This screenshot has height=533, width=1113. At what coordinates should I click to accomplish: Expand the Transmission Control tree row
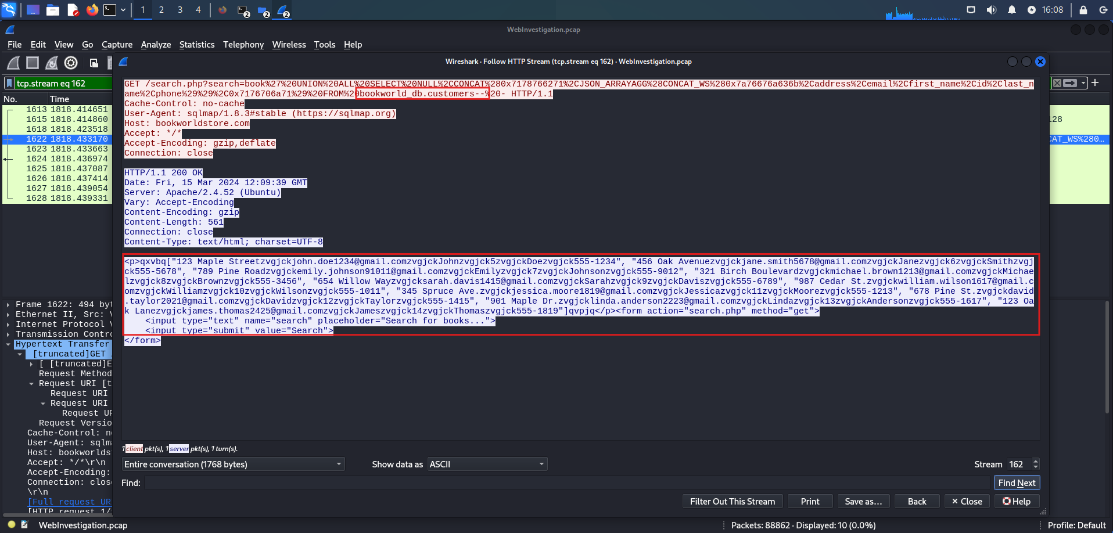[8, 334]
